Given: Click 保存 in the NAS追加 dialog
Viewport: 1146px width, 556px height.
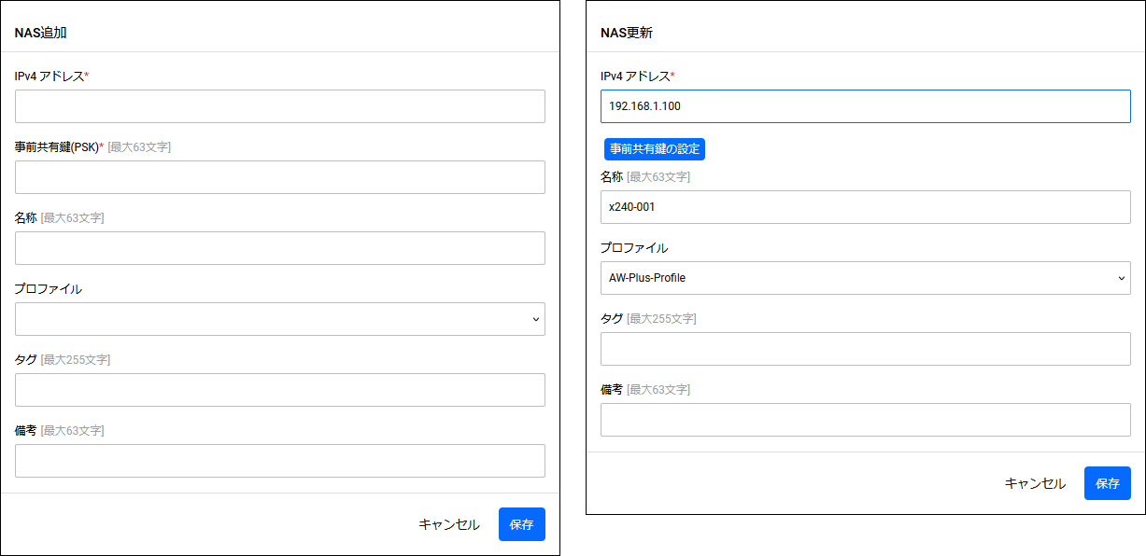Looking at the screenshot, I should pyautogui.click(x=522, y=524).
